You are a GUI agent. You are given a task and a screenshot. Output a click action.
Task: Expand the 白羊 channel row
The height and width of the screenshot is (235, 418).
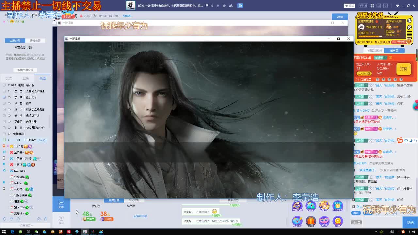click(x=24, y=103)
